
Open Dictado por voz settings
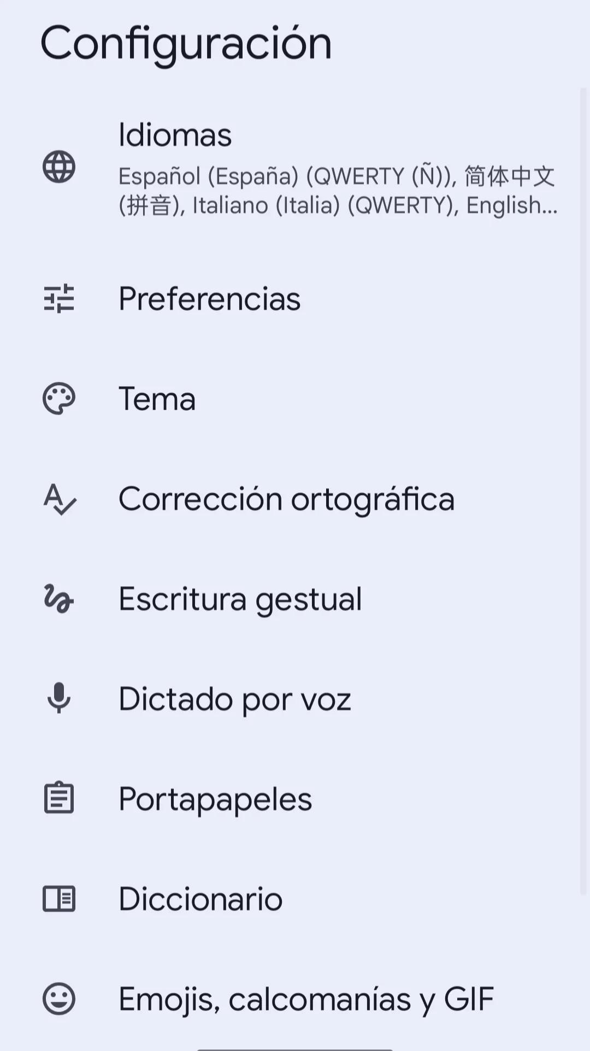(x=235, y=699)
